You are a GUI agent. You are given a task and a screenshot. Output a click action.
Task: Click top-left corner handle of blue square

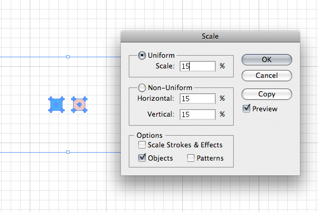[50, 99]
